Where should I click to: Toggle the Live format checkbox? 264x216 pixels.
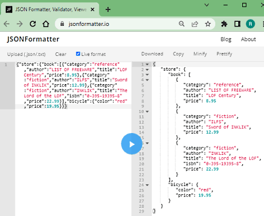click(x=78, y=54)
